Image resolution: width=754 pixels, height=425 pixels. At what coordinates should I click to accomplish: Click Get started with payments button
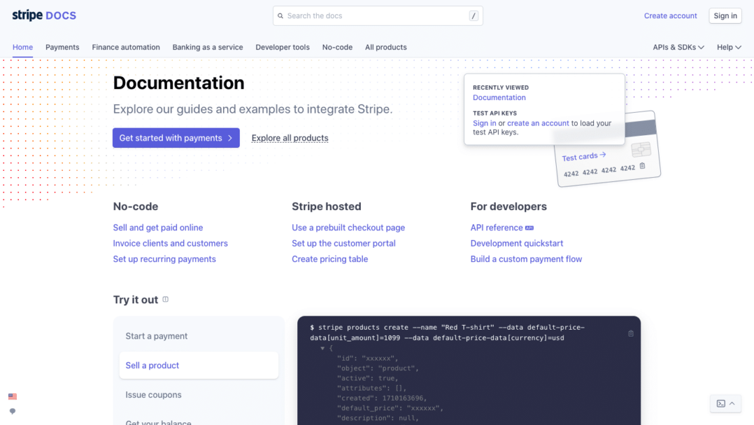pos(176,138)
